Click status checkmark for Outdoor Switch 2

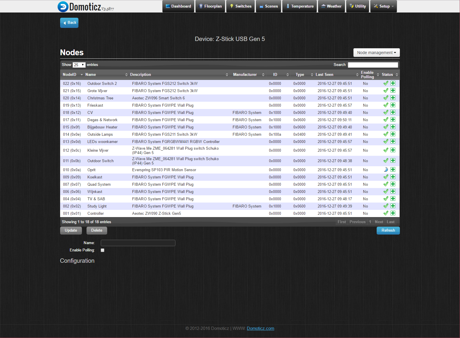coord(386,83)
